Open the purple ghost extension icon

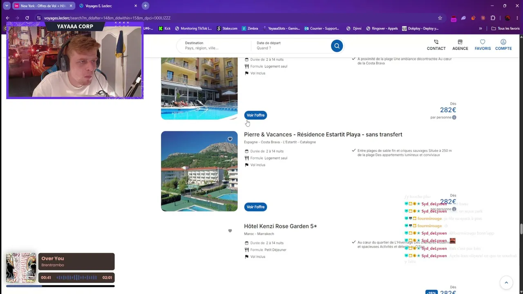pyautogui.click(x=463, y=18)
